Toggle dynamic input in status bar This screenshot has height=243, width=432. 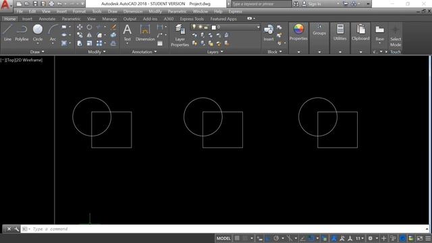pos(259,238)
